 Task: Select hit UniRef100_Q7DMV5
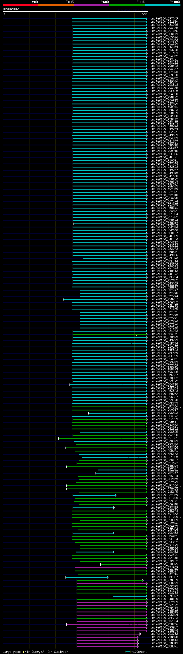(164, 337)
